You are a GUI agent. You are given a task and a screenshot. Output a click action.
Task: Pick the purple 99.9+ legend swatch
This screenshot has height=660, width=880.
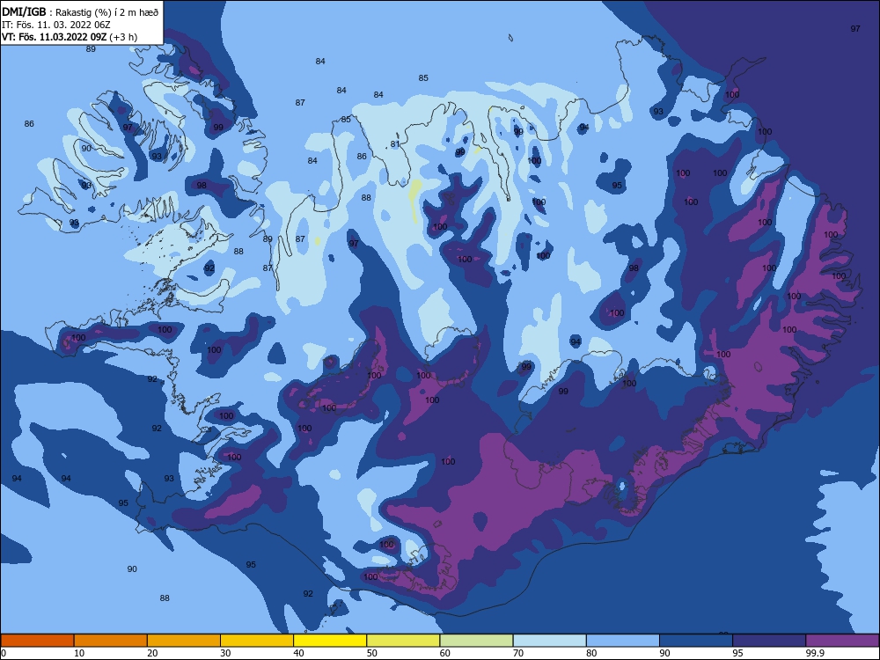pyautogui.click(x=842, y=641)
